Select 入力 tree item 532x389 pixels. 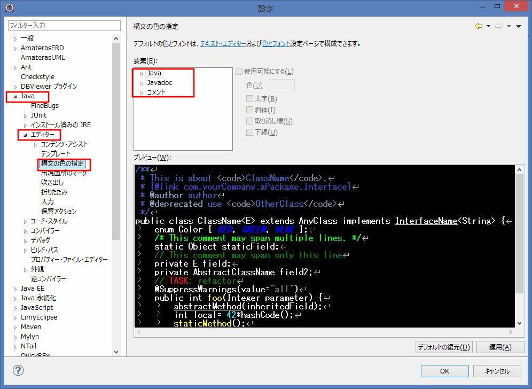[x=48, y=201]
